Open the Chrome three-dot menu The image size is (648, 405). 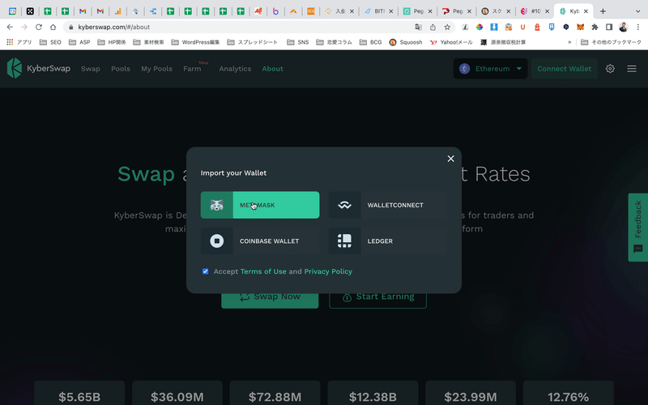click(638, 27)
